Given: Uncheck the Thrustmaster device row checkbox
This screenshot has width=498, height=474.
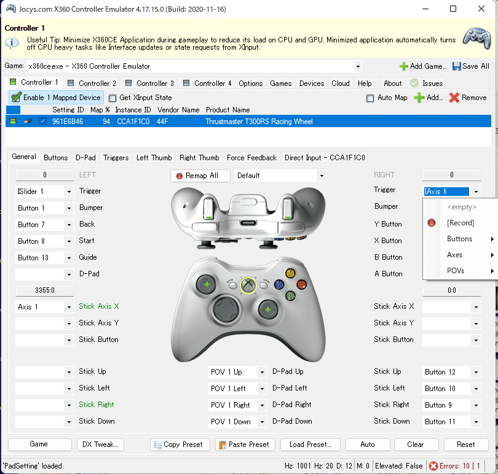Looking at the screenshot, I should click(43, 121).
